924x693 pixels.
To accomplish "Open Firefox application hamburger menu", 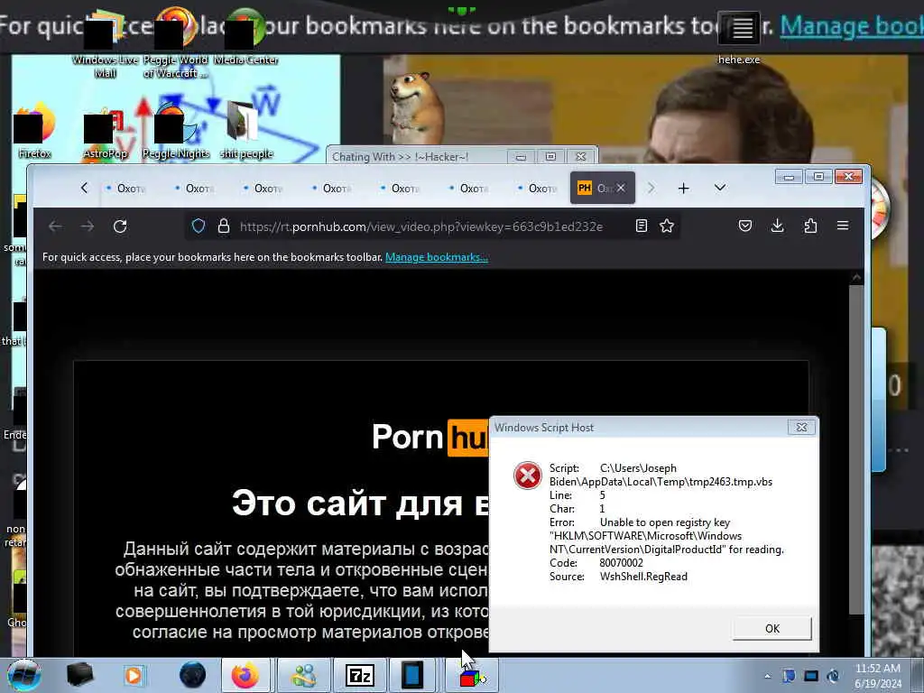I will coord(843,226).
